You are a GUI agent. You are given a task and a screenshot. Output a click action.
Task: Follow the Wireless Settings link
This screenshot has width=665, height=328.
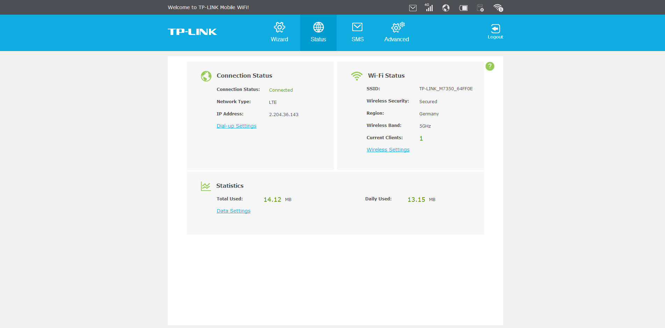coord(388,150)
